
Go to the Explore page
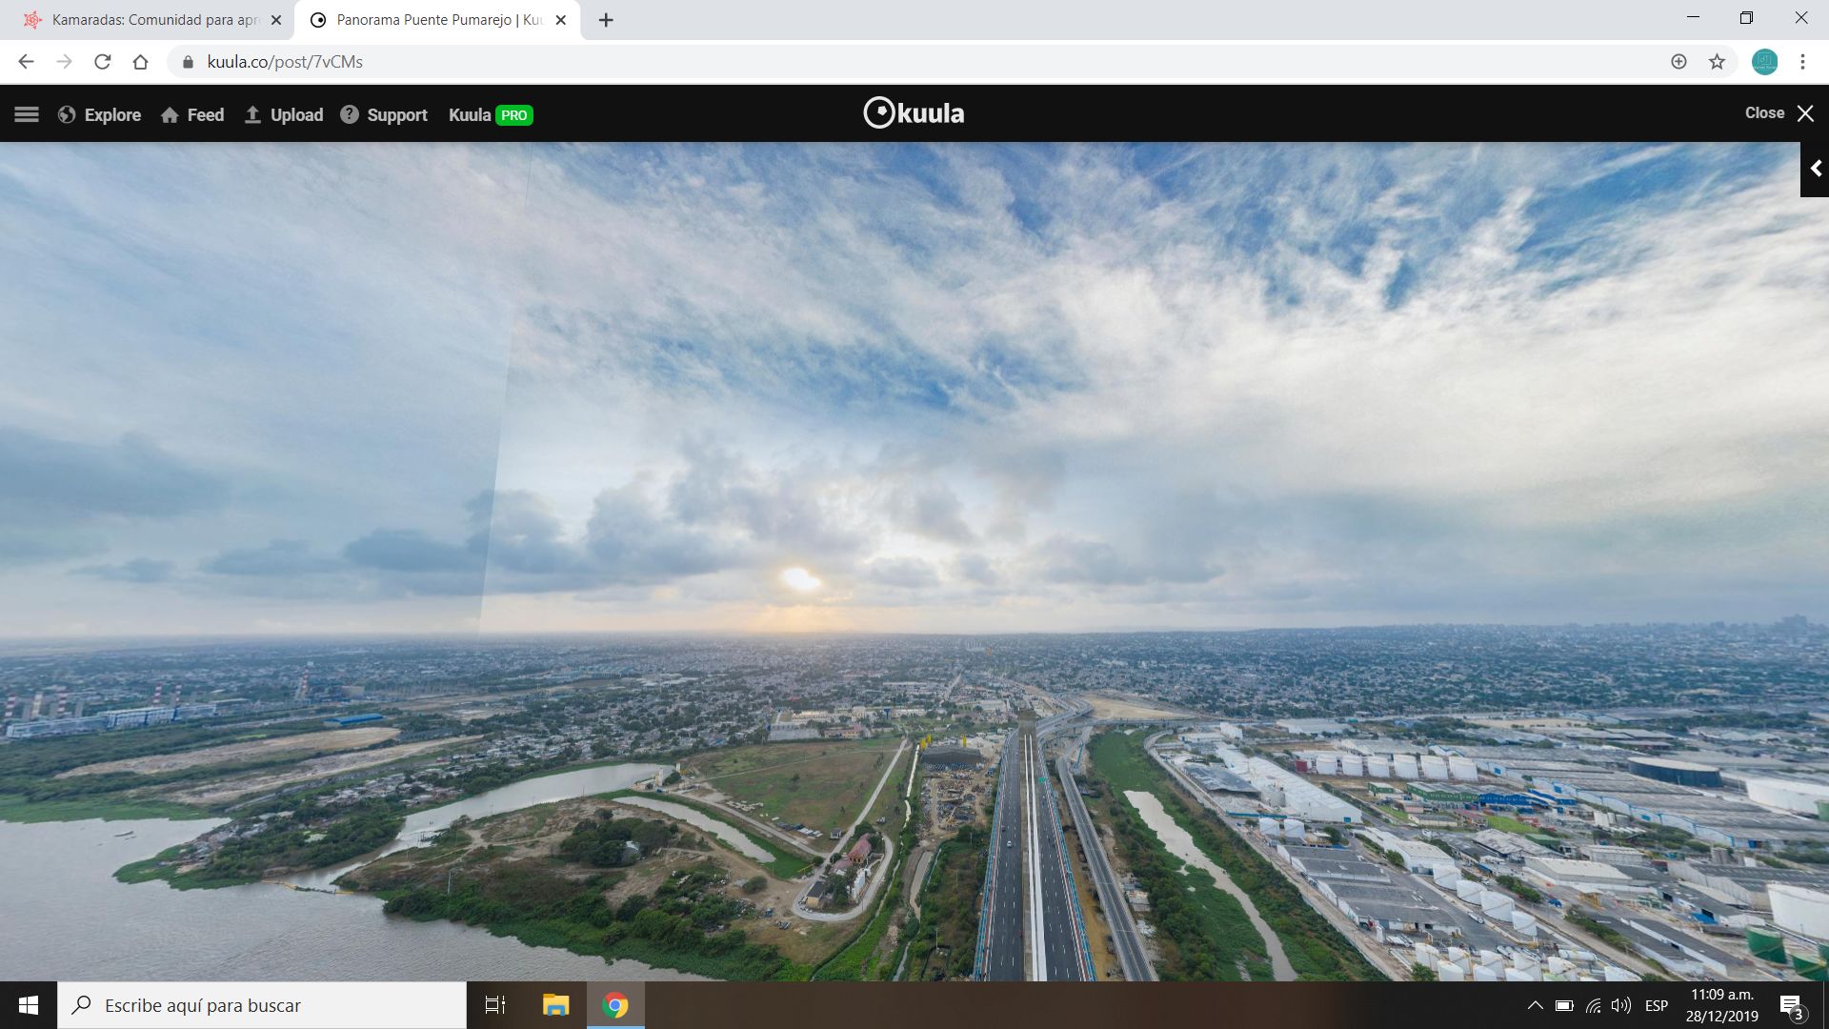point(99,114)
